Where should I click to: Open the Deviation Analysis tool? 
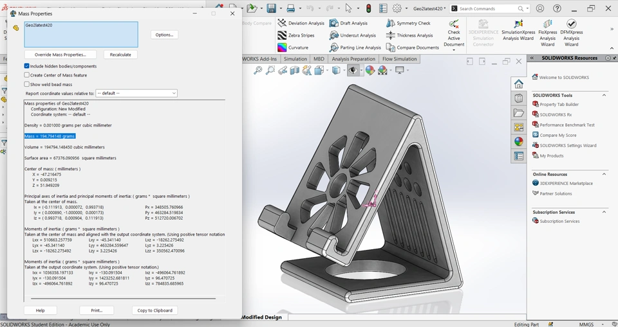301,23
